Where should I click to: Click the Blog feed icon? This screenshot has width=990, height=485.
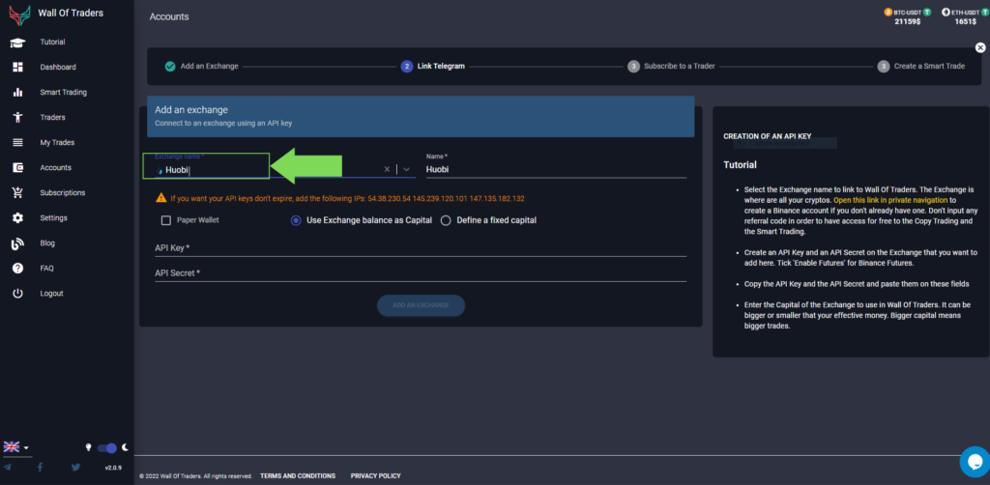point(17,243)
